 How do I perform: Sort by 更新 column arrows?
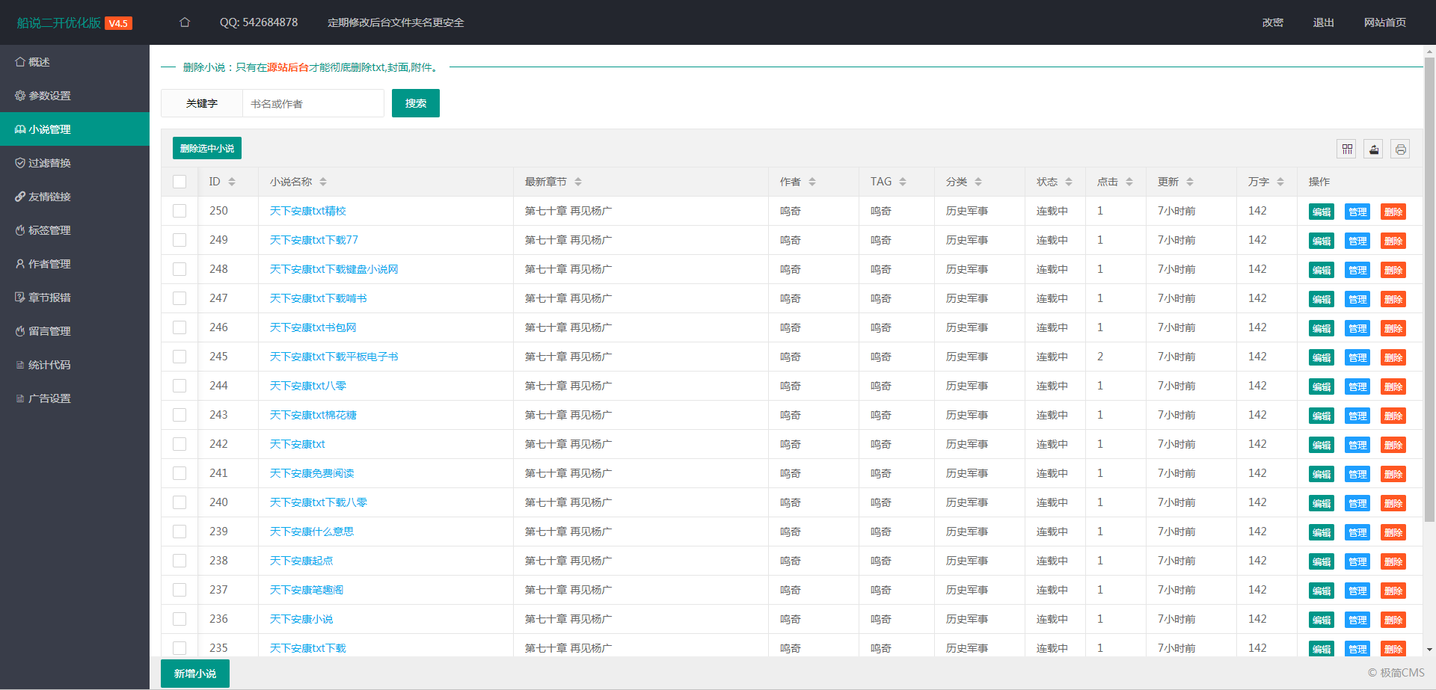tap(1190, 182)
